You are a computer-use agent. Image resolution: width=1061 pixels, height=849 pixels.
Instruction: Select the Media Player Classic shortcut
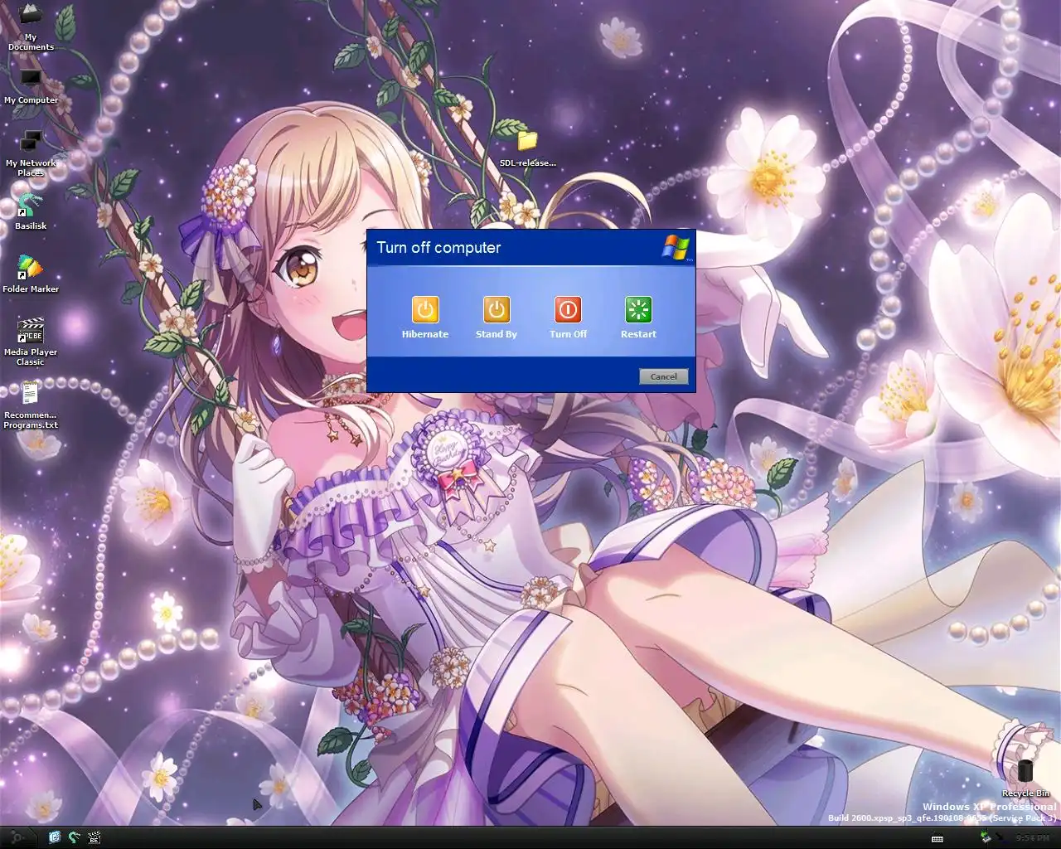[31, 342]
